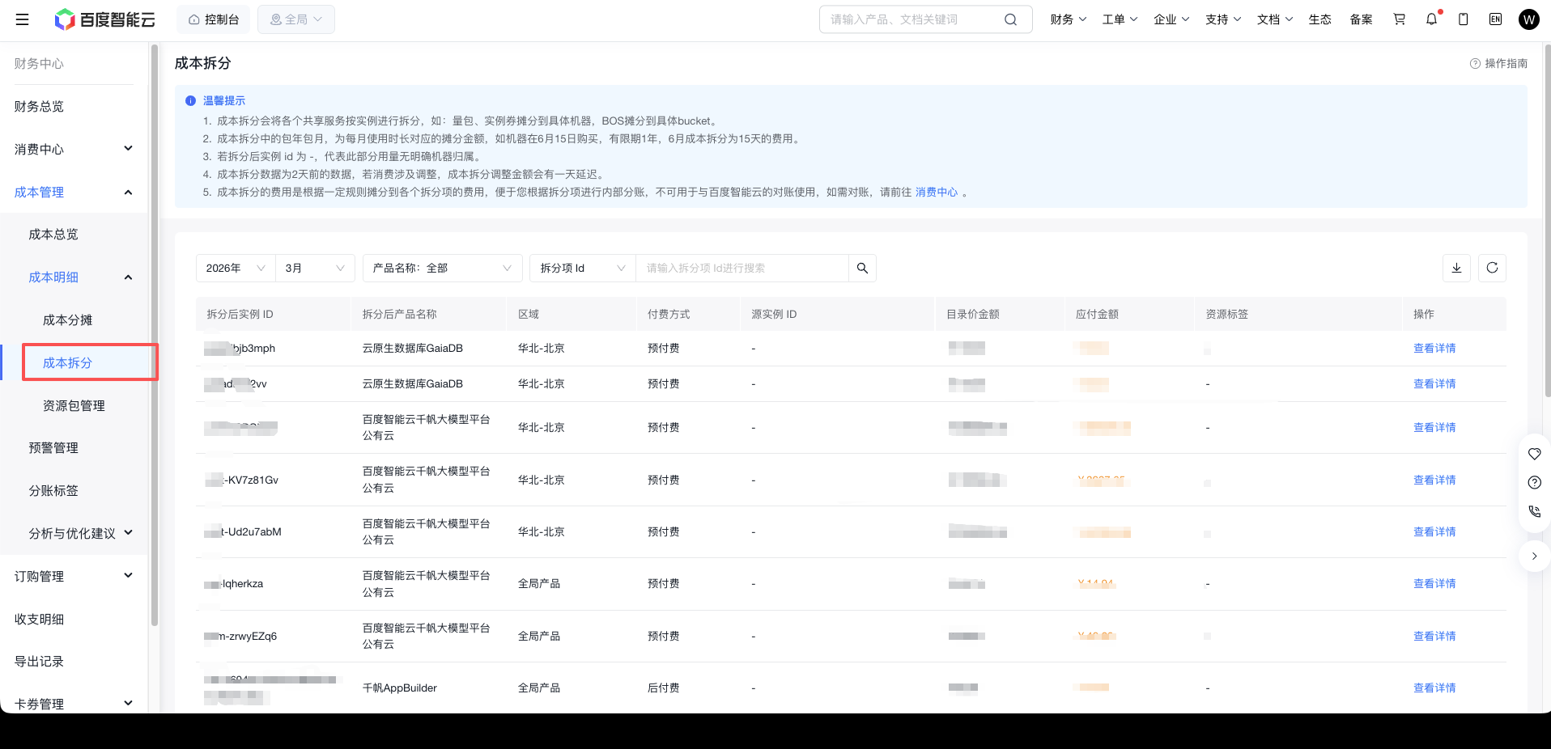The image size is (1551, 749).
Task: Click the download export icon
Action: [x=1456, y=268]
